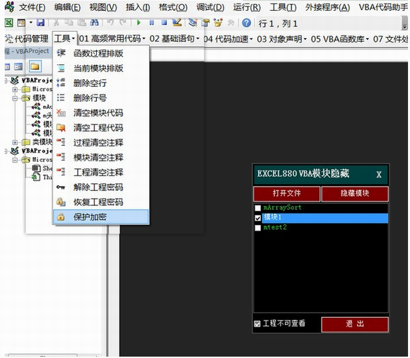Screen dimensions: 410x358
Task: Expand first Microsoft objects folder in the tree
Action: click(15, 89)
